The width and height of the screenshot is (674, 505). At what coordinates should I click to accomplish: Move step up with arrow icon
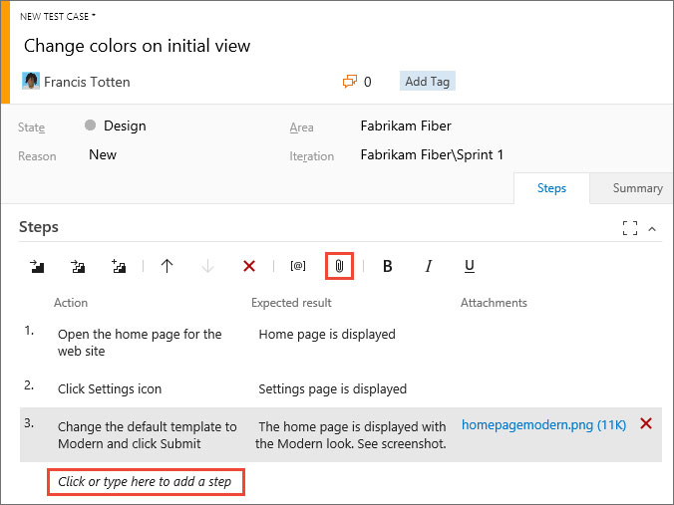(167, 266)
